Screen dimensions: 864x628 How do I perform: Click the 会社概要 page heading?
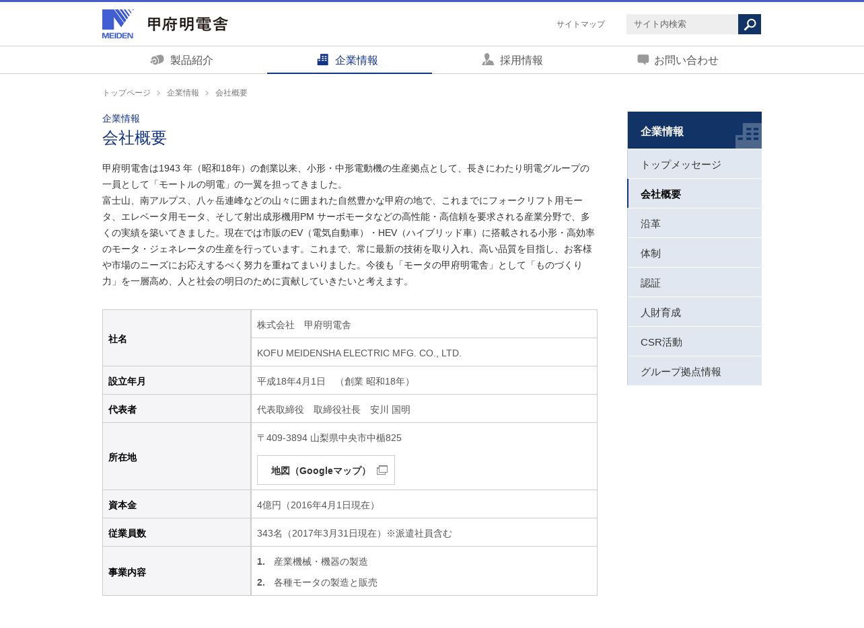(x=135, y=137)
